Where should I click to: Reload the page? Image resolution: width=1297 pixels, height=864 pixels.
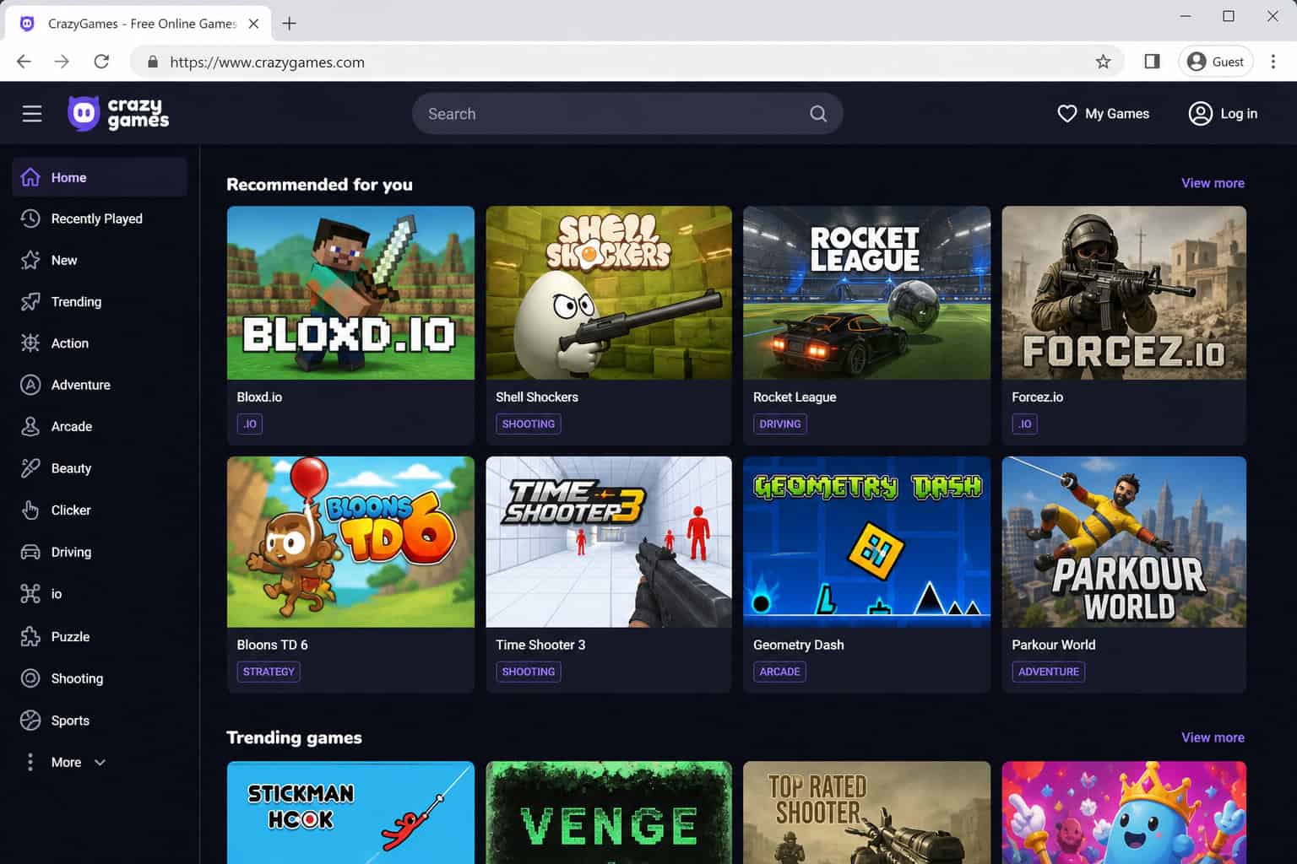click(x=101, y=62)
